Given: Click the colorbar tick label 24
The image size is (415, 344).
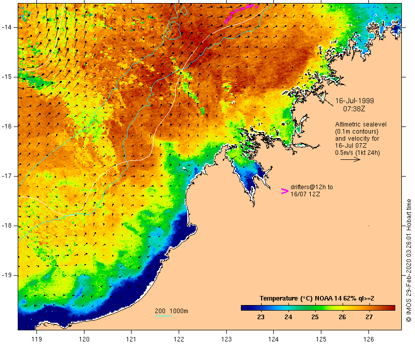Looking at the screenshot, I should pyautogui.click(x=288, y=317).
